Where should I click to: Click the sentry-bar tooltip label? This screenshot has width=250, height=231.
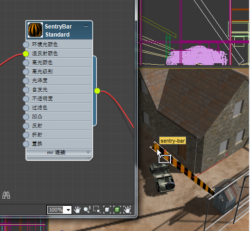tap(173, 141)
